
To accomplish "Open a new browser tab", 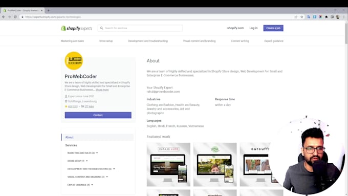I will (49, 10).
